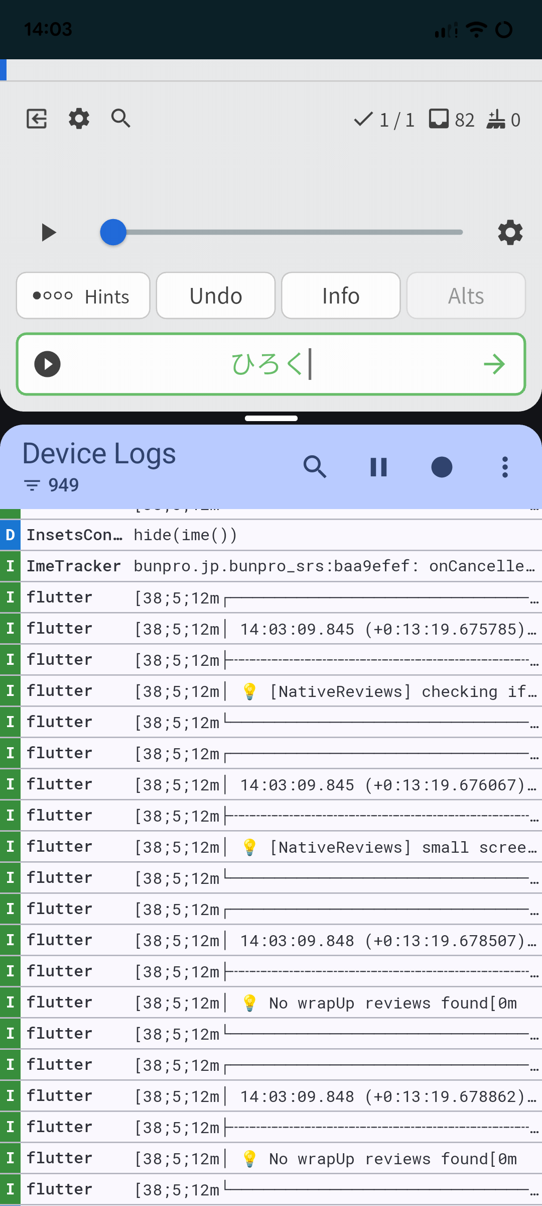Open review settings gear at top left
Viewport: 542px width, 1206px height.
point(79,119)
